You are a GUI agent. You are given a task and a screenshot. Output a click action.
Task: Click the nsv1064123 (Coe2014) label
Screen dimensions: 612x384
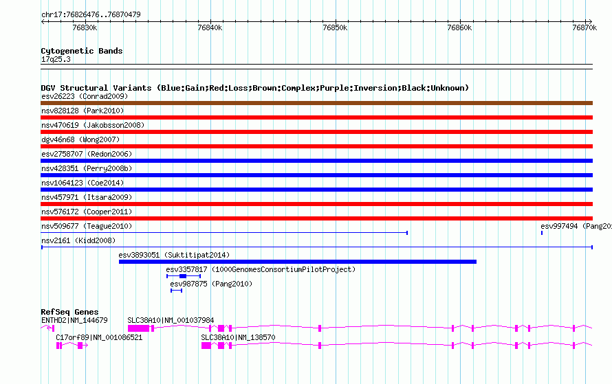(83, 183)
